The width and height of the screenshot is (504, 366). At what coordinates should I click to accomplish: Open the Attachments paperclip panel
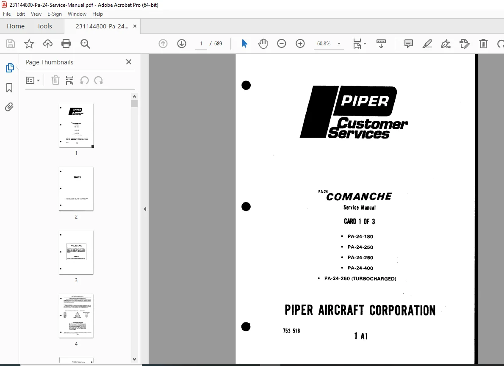9,107
